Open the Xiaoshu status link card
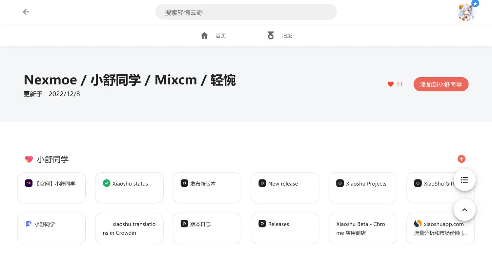 tap(129, 188)
